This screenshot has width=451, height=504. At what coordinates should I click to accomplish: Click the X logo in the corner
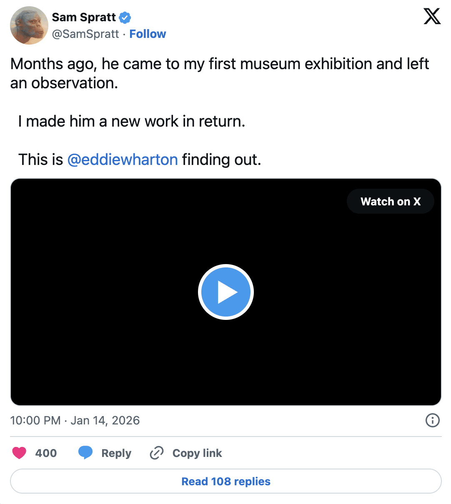[432, 17]
